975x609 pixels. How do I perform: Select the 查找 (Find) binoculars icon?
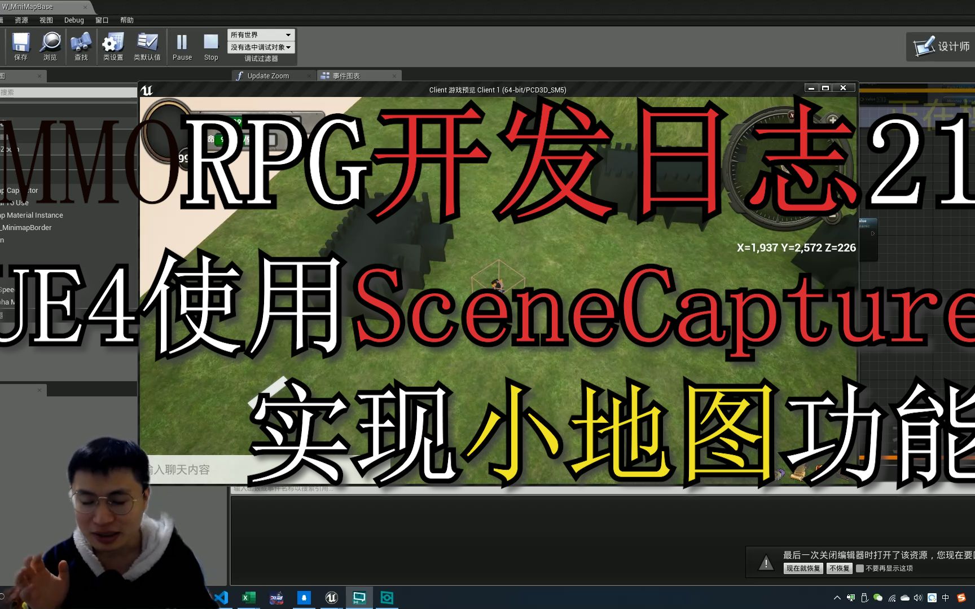tap(81, 46)
